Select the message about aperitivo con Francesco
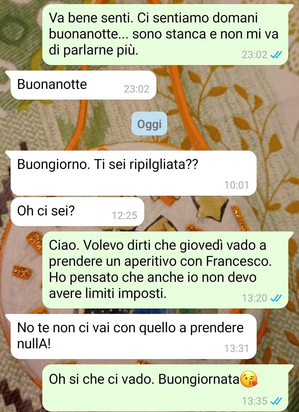Image resolution: width=299 pixels, height=412 pixels. coord(165,270)
